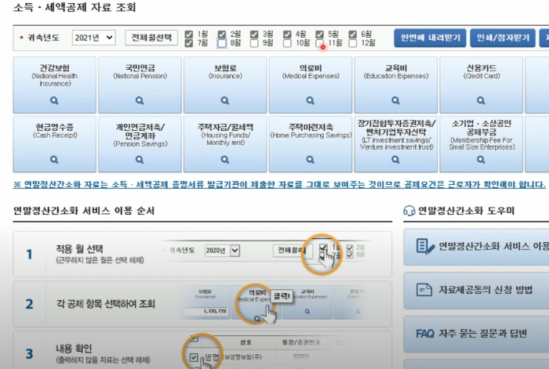Open the 의료비 (Medical Expenses) tile

tap(311, 85)
